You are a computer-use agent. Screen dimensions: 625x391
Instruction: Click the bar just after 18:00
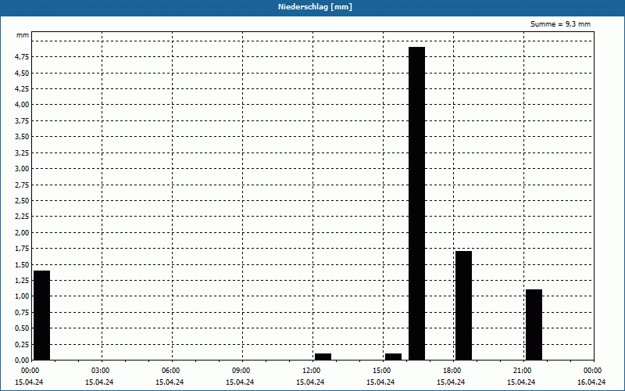tap(463, 306)
